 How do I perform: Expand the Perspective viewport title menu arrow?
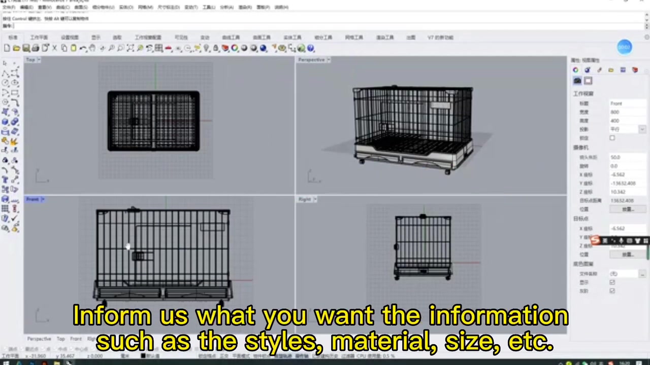[x=329, y=60]
